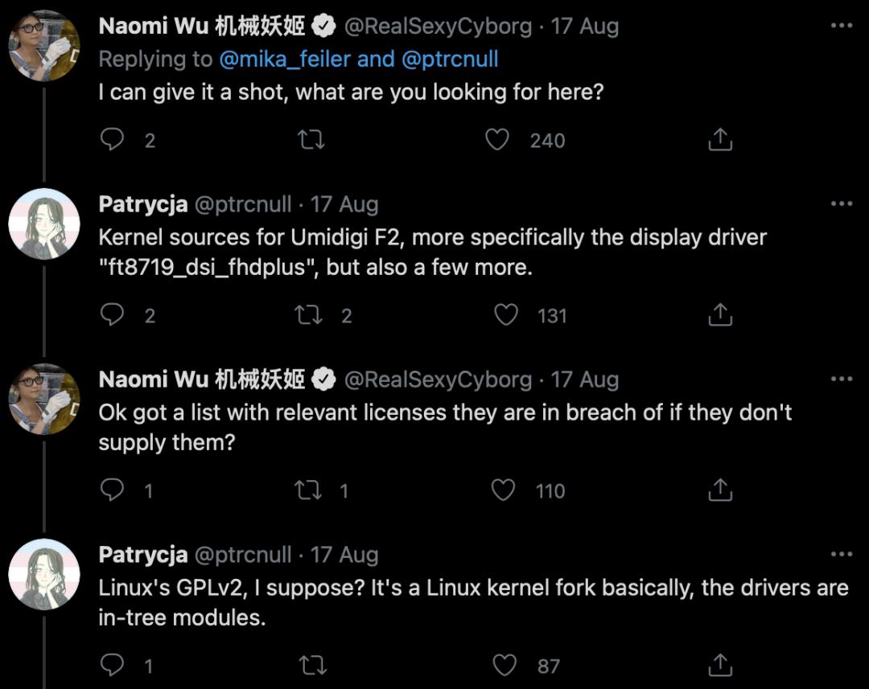
Task: Reply to Naomi Wu's first tweet
Action: (113, 140)
